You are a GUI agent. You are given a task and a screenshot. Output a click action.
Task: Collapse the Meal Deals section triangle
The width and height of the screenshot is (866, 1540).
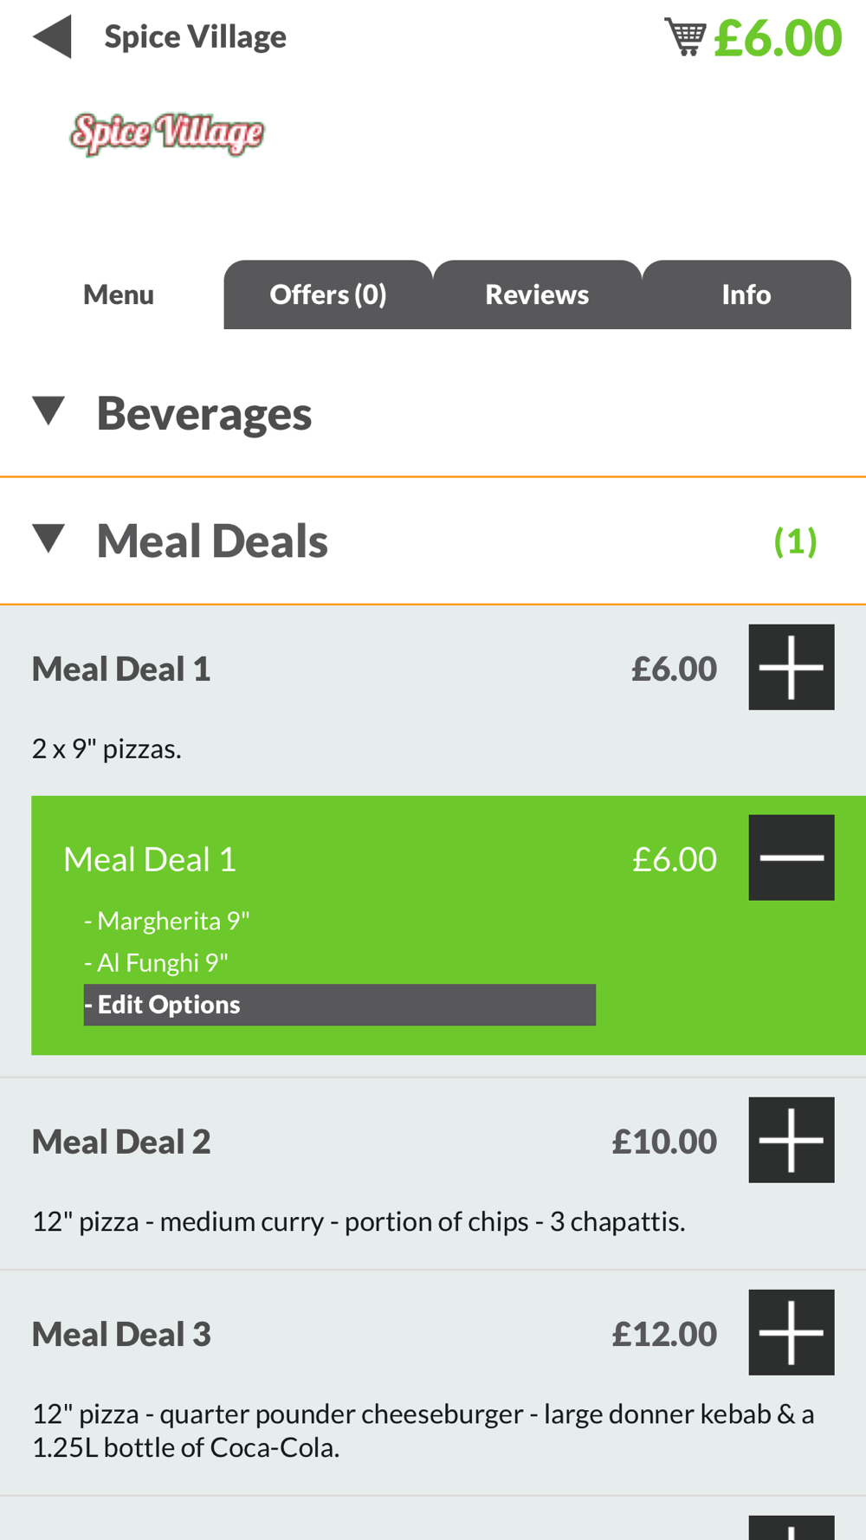[48, 539]
